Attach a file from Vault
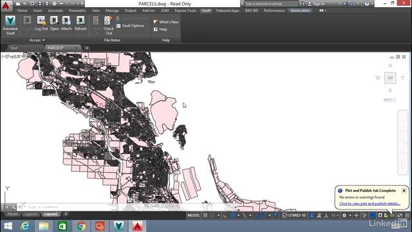Image resolution: width=412 pixels, height=232 pixels. 66,24
